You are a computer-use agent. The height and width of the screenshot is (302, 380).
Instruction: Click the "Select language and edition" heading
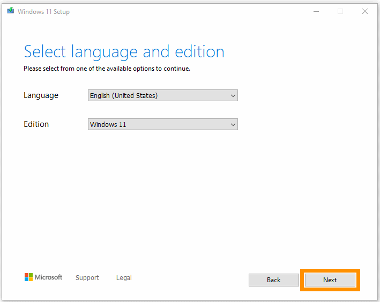124,52
